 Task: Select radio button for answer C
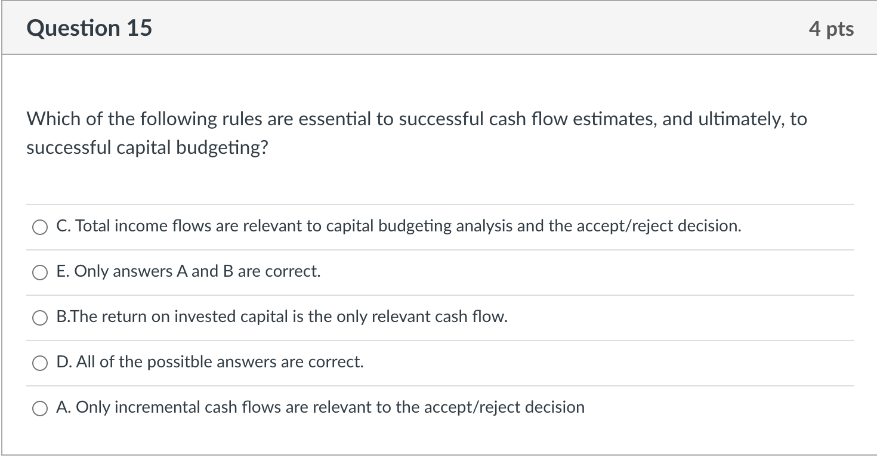[39, 227]
